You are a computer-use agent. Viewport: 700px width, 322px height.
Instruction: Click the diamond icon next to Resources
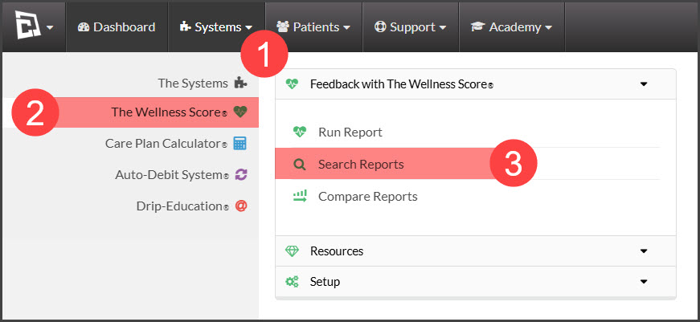292,251
